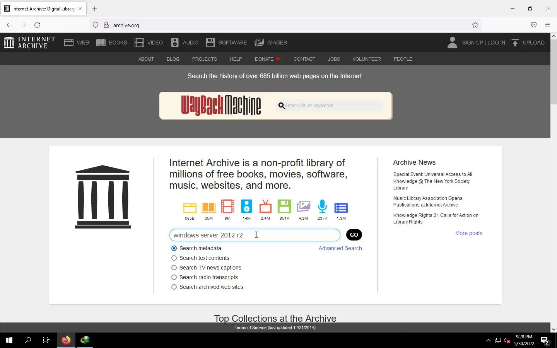Click the tracking protection shield icon
This screenshot has width=557, height=348.
(96, 25)
